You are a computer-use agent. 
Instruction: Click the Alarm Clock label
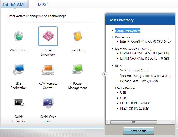tap(19, 50)
